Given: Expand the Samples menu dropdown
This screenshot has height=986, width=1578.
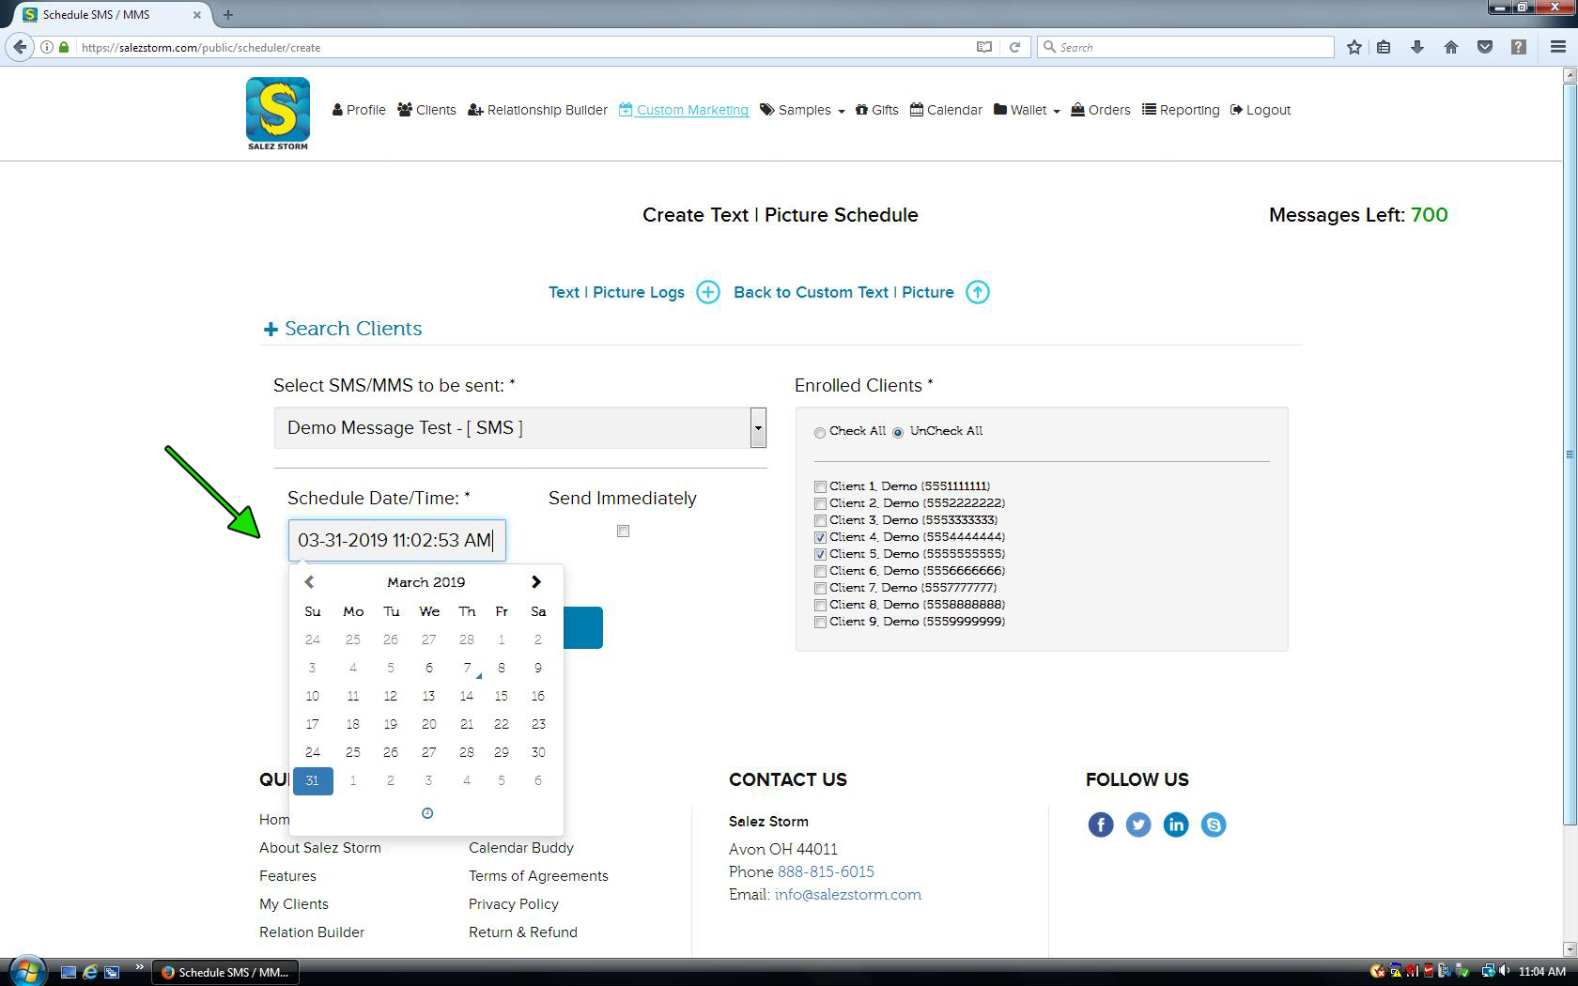Looking at the screenshot, I should pyautogui.click(x=803, y=110).
